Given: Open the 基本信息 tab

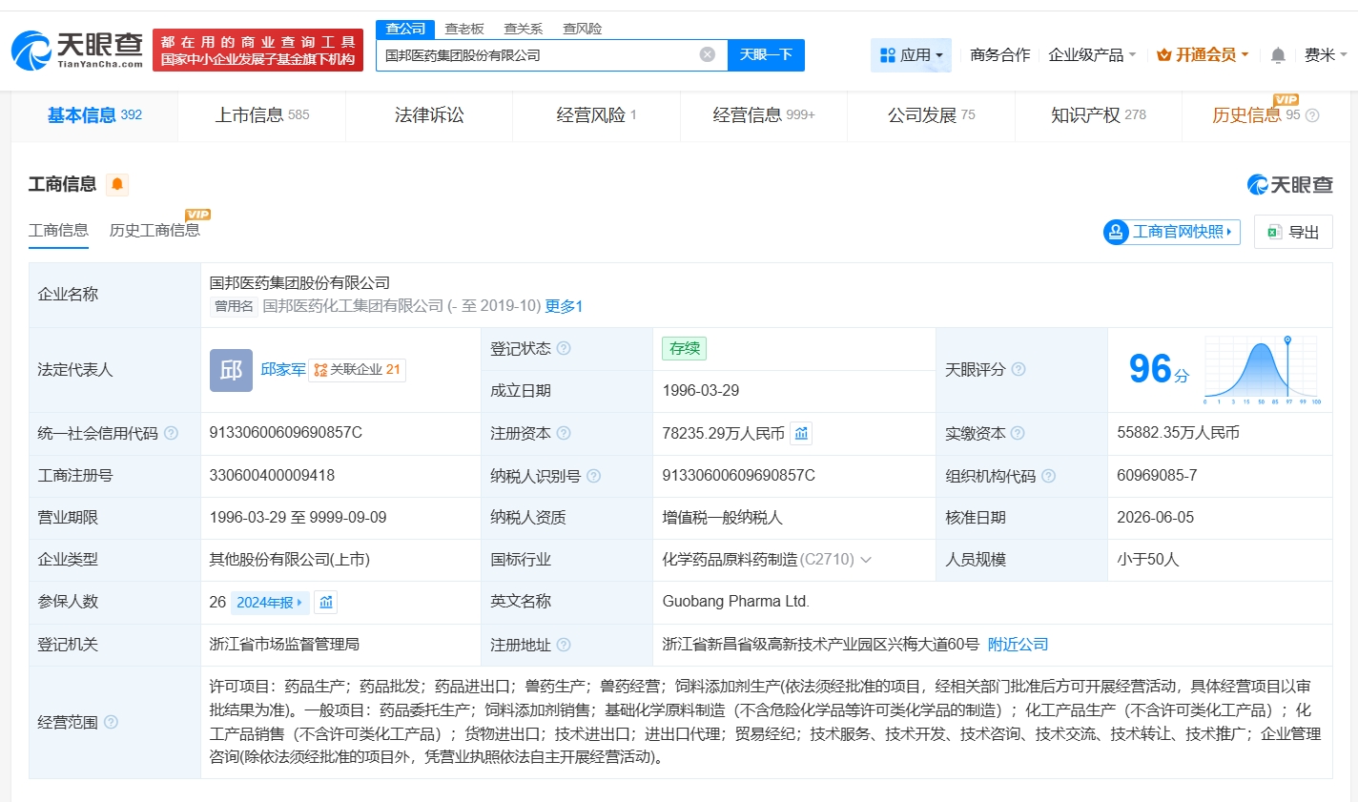Looking at the screenshot, I should [94, 115].
